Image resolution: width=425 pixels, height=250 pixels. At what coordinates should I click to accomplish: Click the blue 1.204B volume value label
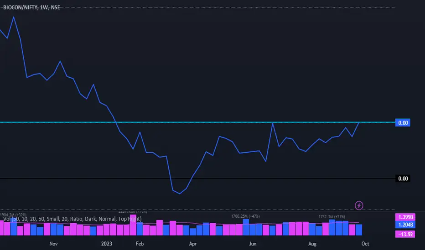(405, 225)
